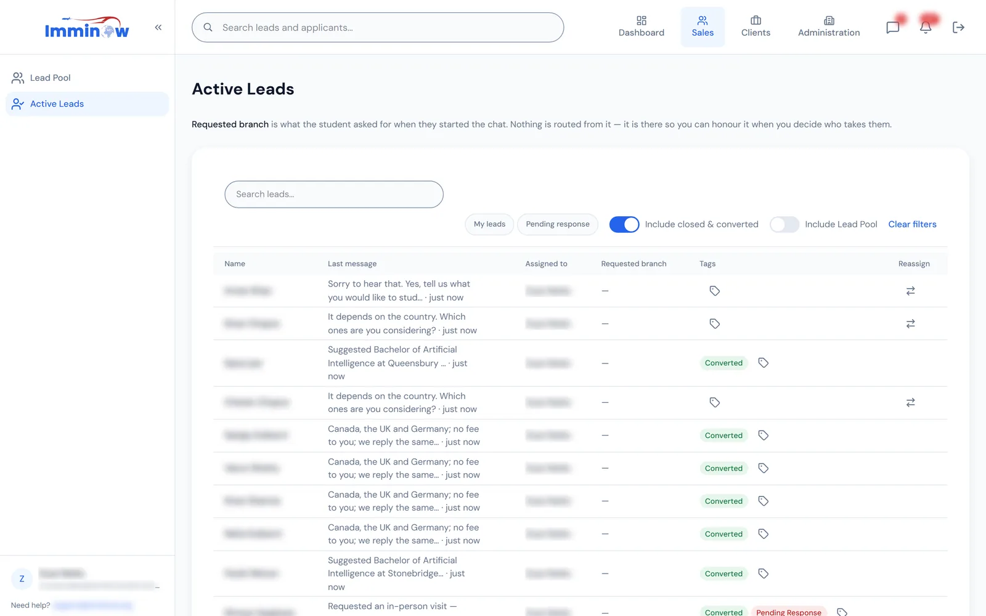Open tag icon in 'Sorry to hear that' row
Image resolution: width=986 pixels, height=616 pixels.
[x=715, y=291]
